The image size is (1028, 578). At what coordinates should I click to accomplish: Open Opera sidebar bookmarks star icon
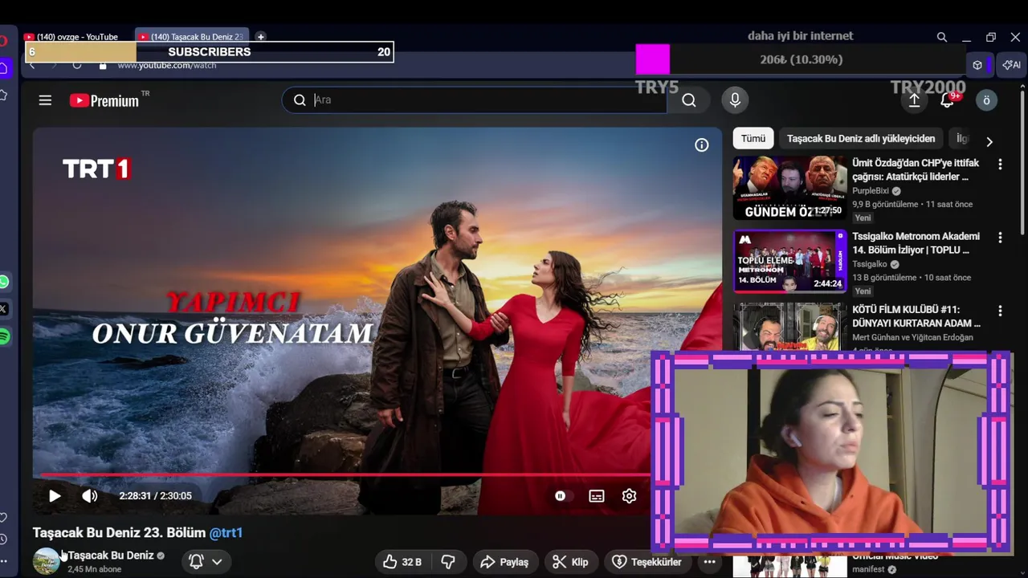click(x=3, y=96)
